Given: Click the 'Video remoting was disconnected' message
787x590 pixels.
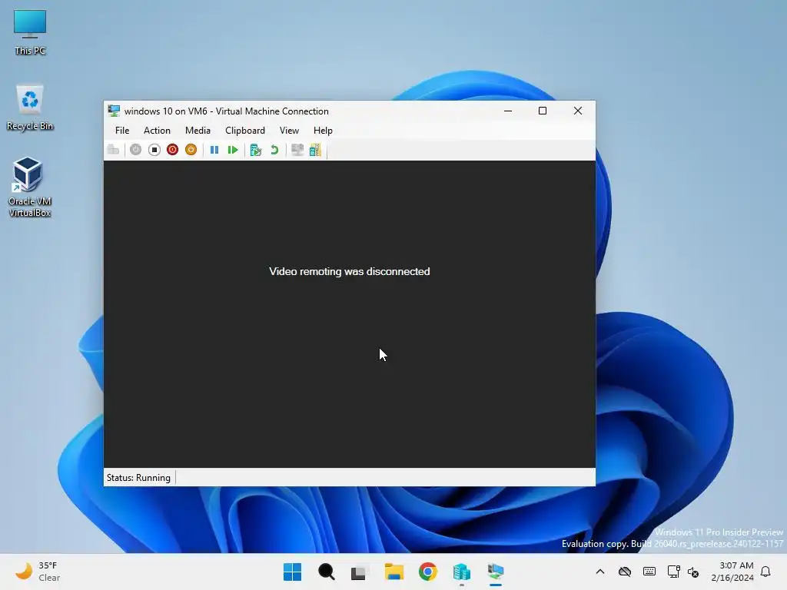Looking at the screenshot, I should click(350, 271).
